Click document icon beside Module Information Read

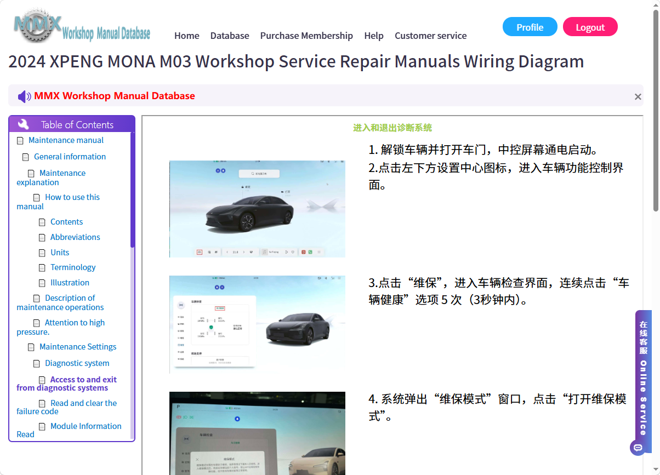(42, 427)
